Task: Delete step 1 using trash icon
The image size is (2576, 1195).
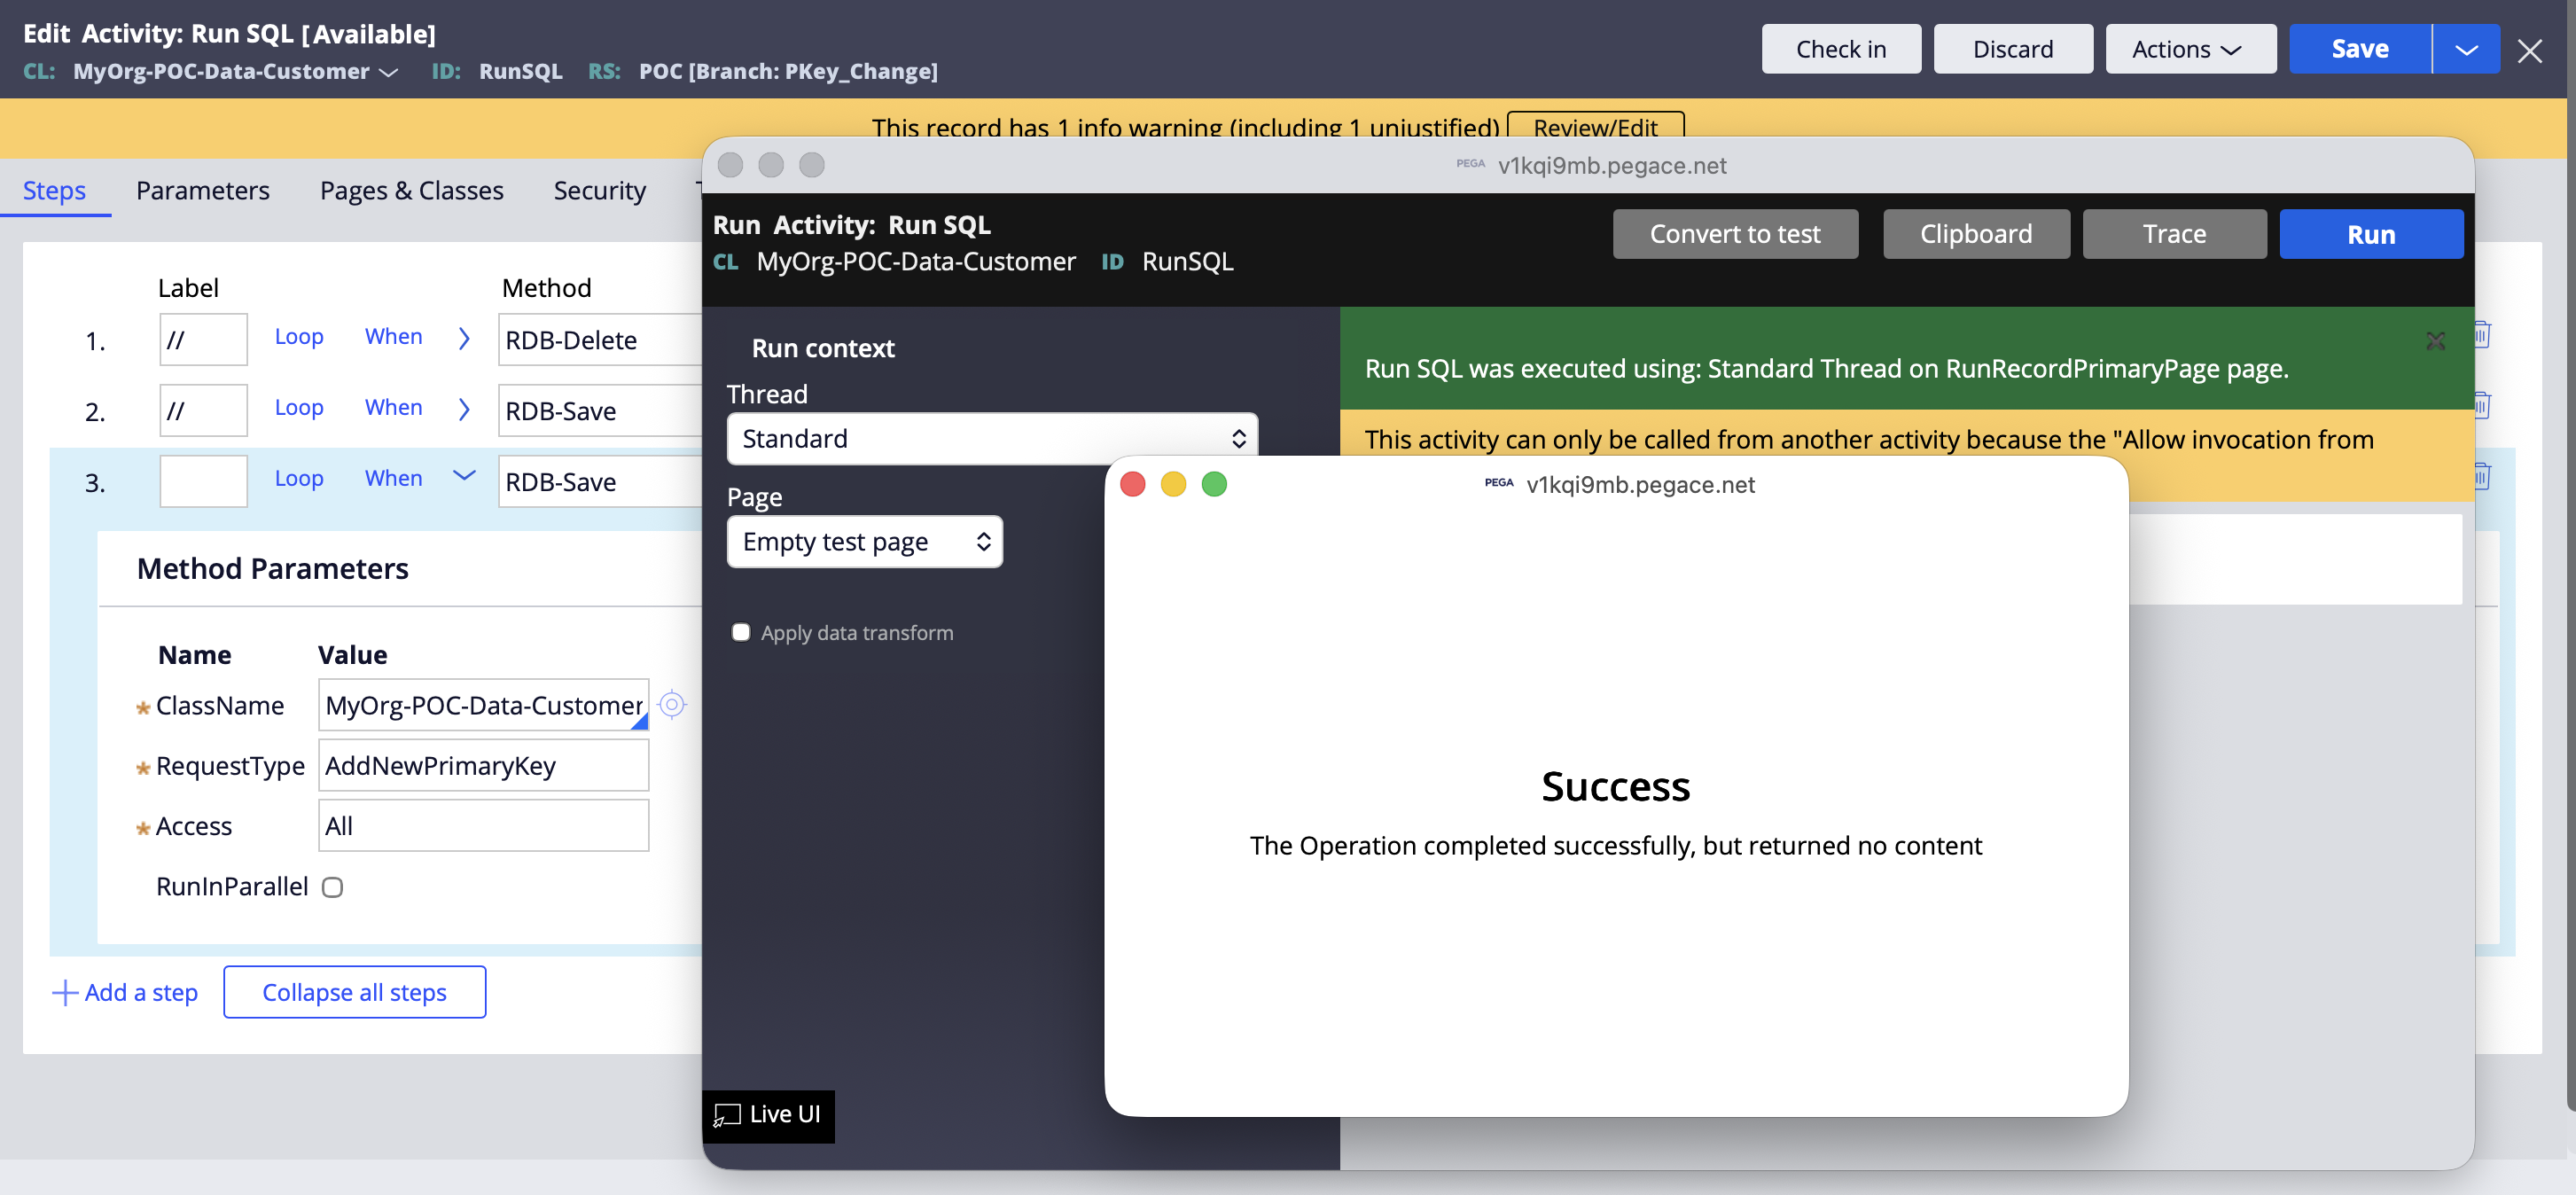Action: pos(2482,335)
